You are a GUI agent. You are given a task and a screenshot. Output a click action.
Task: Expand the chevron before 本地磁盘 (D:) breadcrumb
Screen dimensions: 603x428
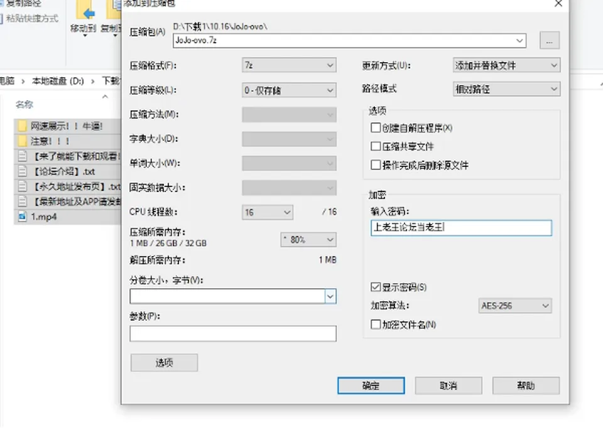[x=23, y=81]
